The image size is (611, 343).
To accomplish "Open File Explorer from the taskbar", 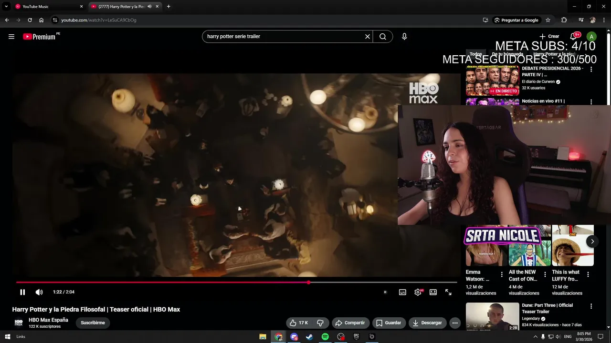I will click(x=263, y=337).
